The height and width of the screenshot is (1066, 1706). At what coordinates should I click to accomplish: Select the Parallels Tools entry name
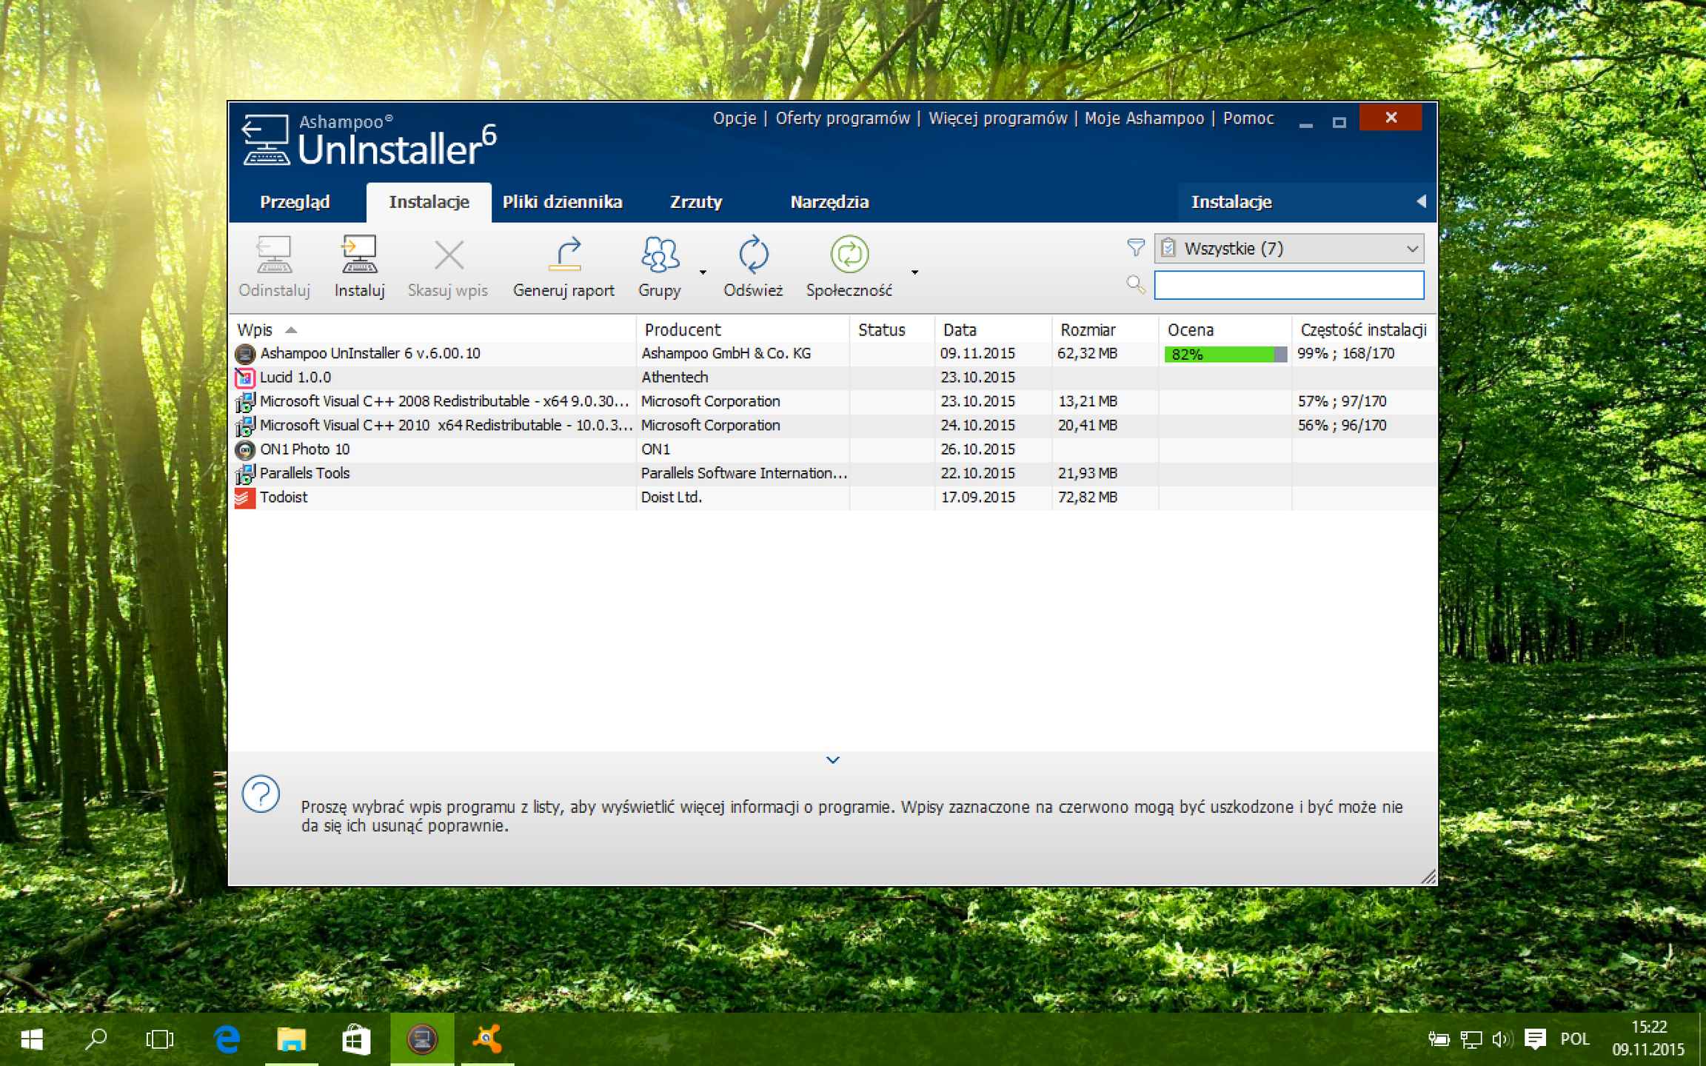[x=304, y=474]
